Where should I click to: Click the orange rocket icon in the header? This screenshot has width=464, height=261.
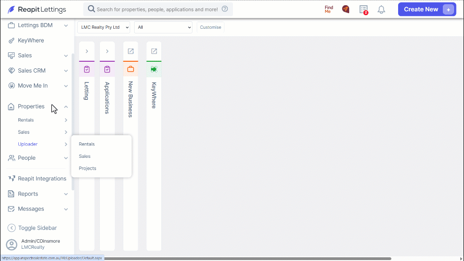point(345,9)
